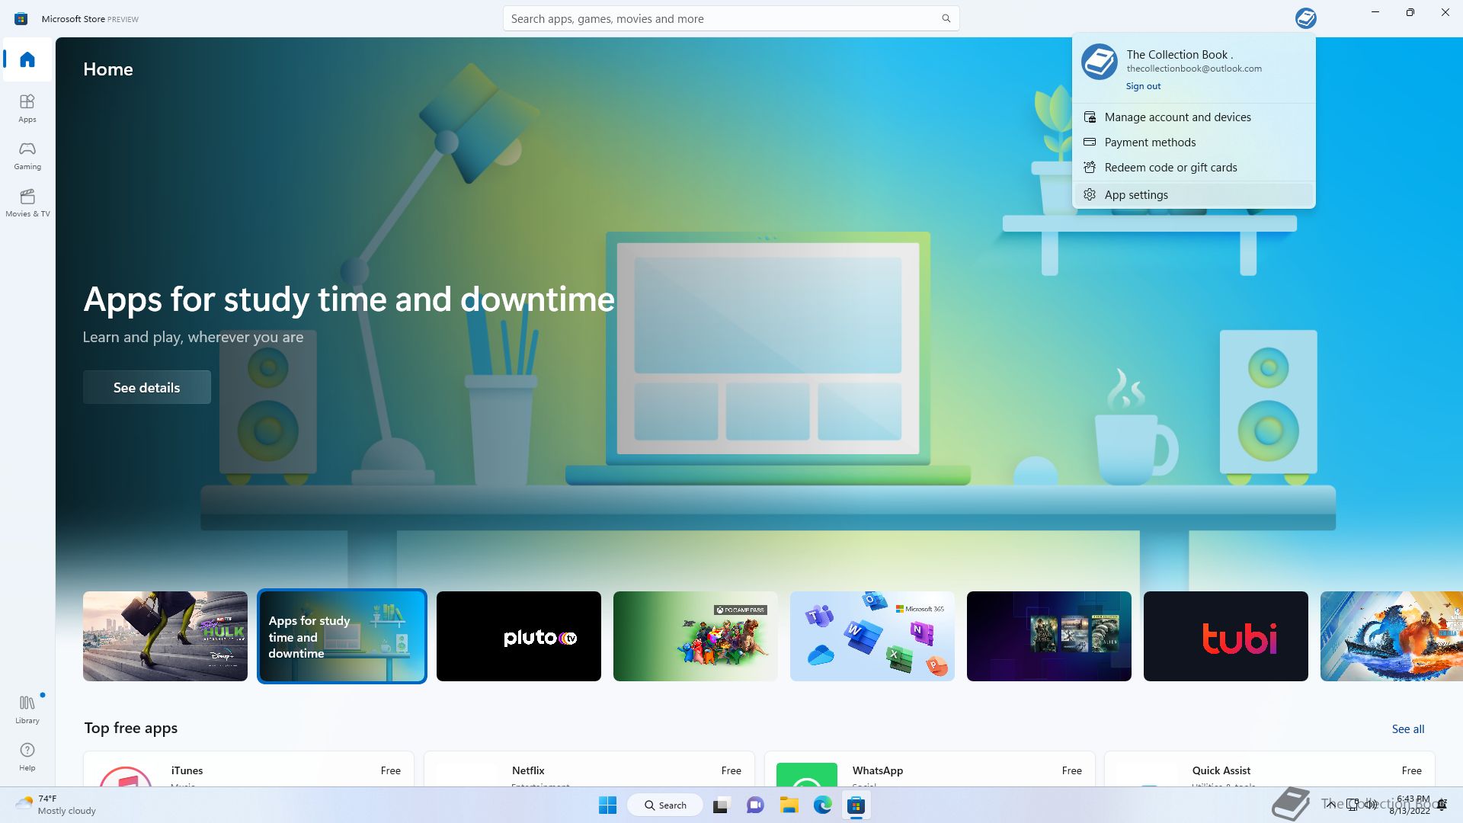
Task: Open the Apps section in sidebar
Action: pos(27,108)
